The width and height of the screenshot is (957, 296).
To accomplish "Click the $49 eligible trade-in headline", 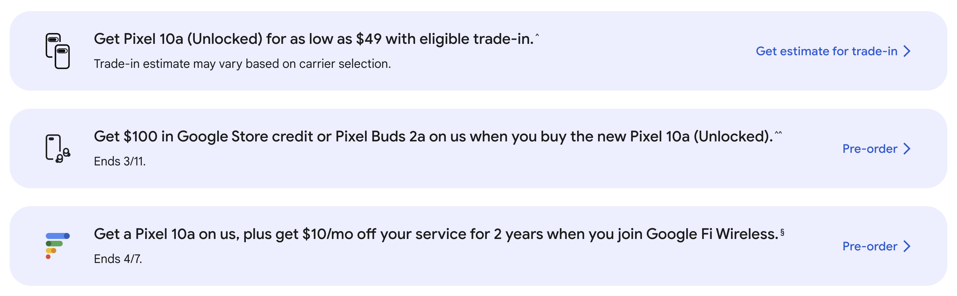I will point(313,39).
